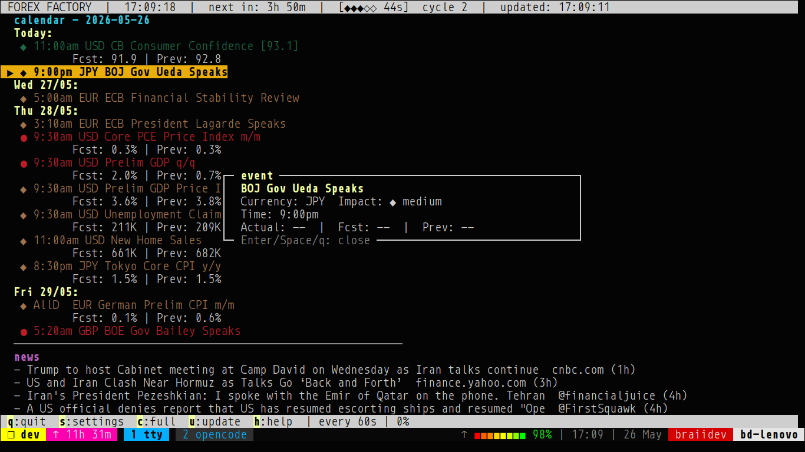Viewport: 805px width, 452px height.
Task: Click the q:quit shortcut in footer
Action: 27,421
